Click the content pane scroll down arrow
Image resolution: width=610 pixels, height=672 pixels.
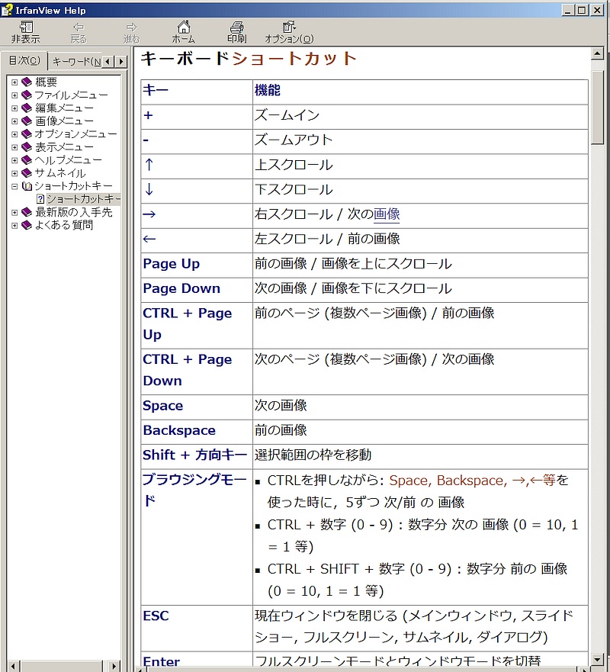point(598,659)
